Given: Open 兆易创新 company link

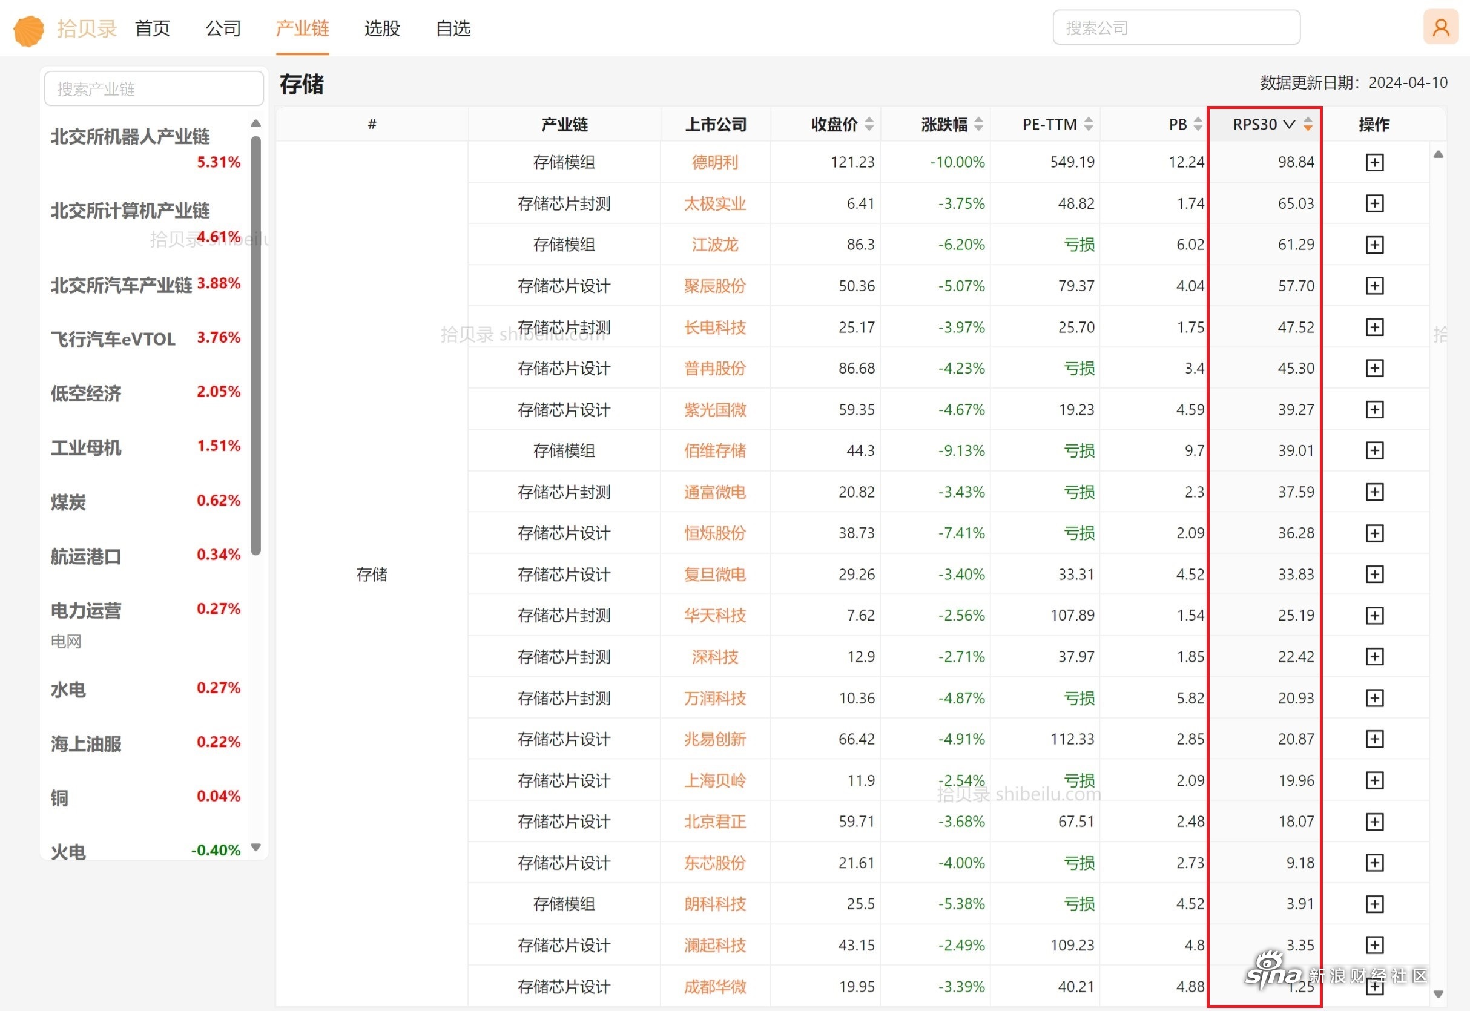Looking at the screenshot, I should [x=715, y=739].
